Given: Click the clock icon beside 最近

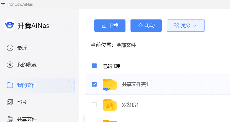Looking at the screenshot, I should [x=10, y=48].
